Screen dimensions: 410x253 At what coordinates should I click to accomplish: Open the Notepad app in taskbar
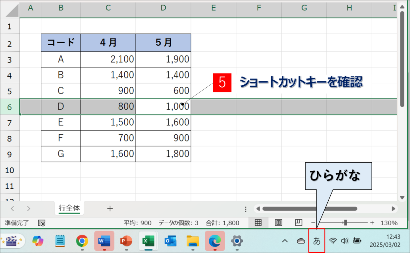pos(60,241)
